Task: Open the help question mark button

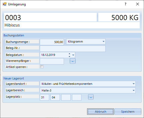Action: pos(125,4)
